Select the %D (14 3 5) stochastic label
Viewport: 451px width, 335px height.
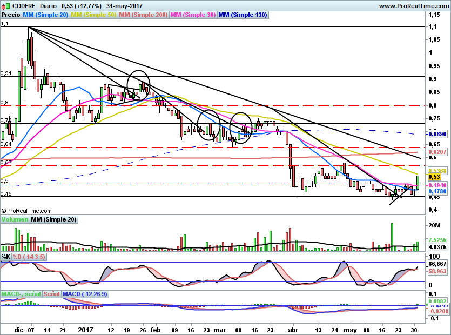click(x=29, y=257)
